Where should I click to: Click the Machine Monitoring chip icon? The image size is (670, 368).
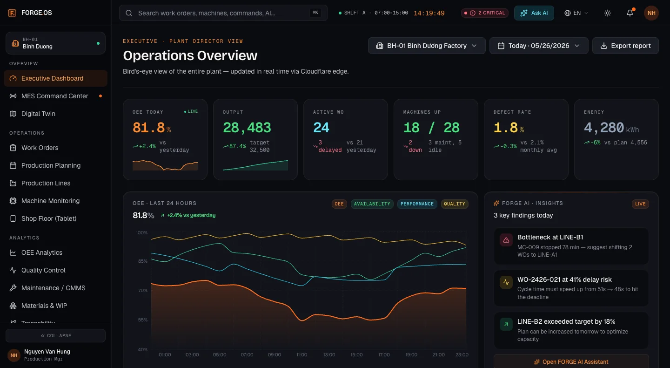[13, 201]
